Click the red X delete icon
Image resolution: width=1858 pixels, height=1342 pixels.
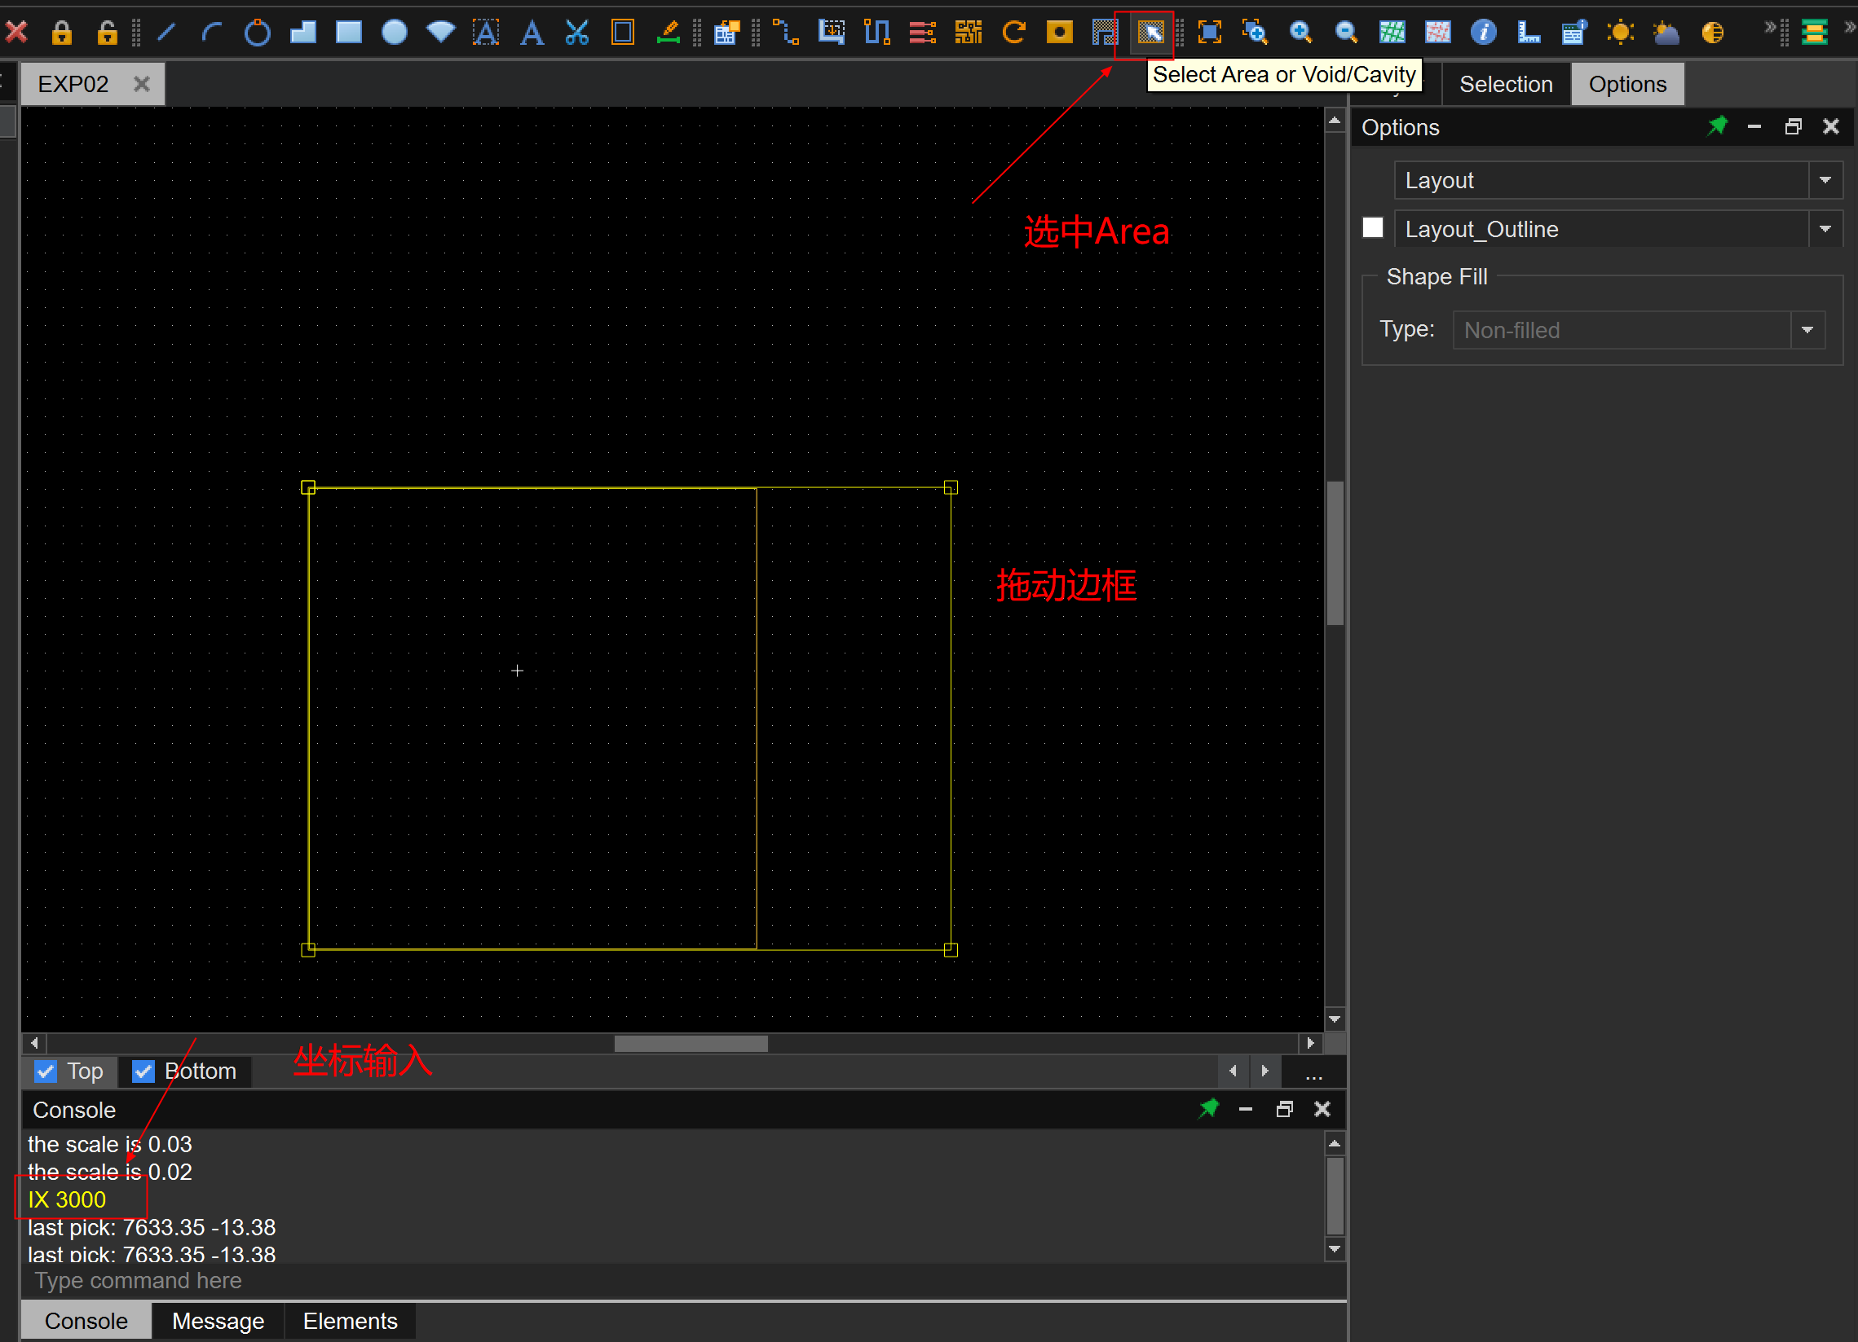16,33
